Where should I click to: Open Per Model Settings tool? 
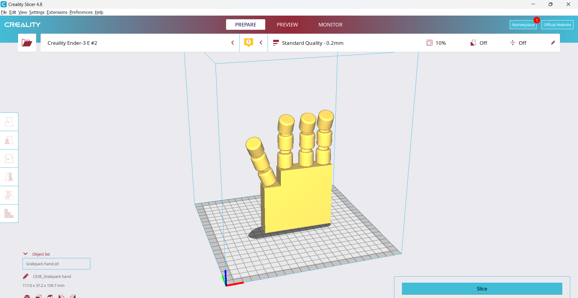coord(9,195)
